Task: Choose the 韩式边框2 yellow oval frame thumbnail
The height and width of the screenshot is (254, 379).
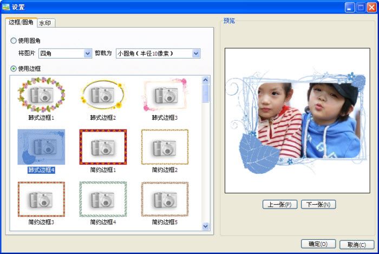Action: [103, 95]
